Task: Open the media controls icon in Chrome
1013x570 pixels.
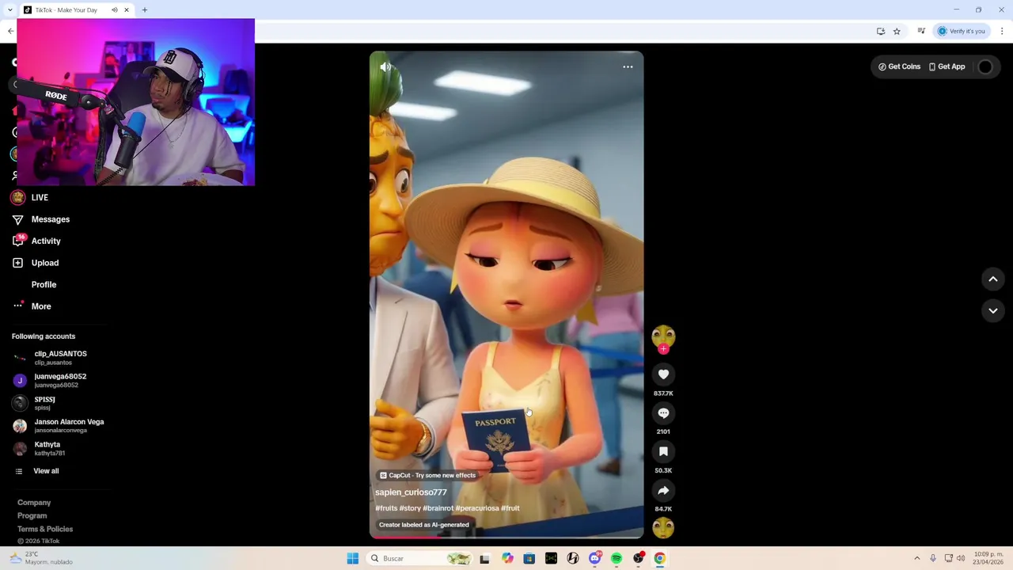Action: point(921,31)
